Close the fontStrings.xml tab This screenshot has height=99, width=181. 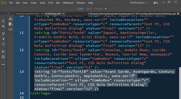tap(64, 14)
